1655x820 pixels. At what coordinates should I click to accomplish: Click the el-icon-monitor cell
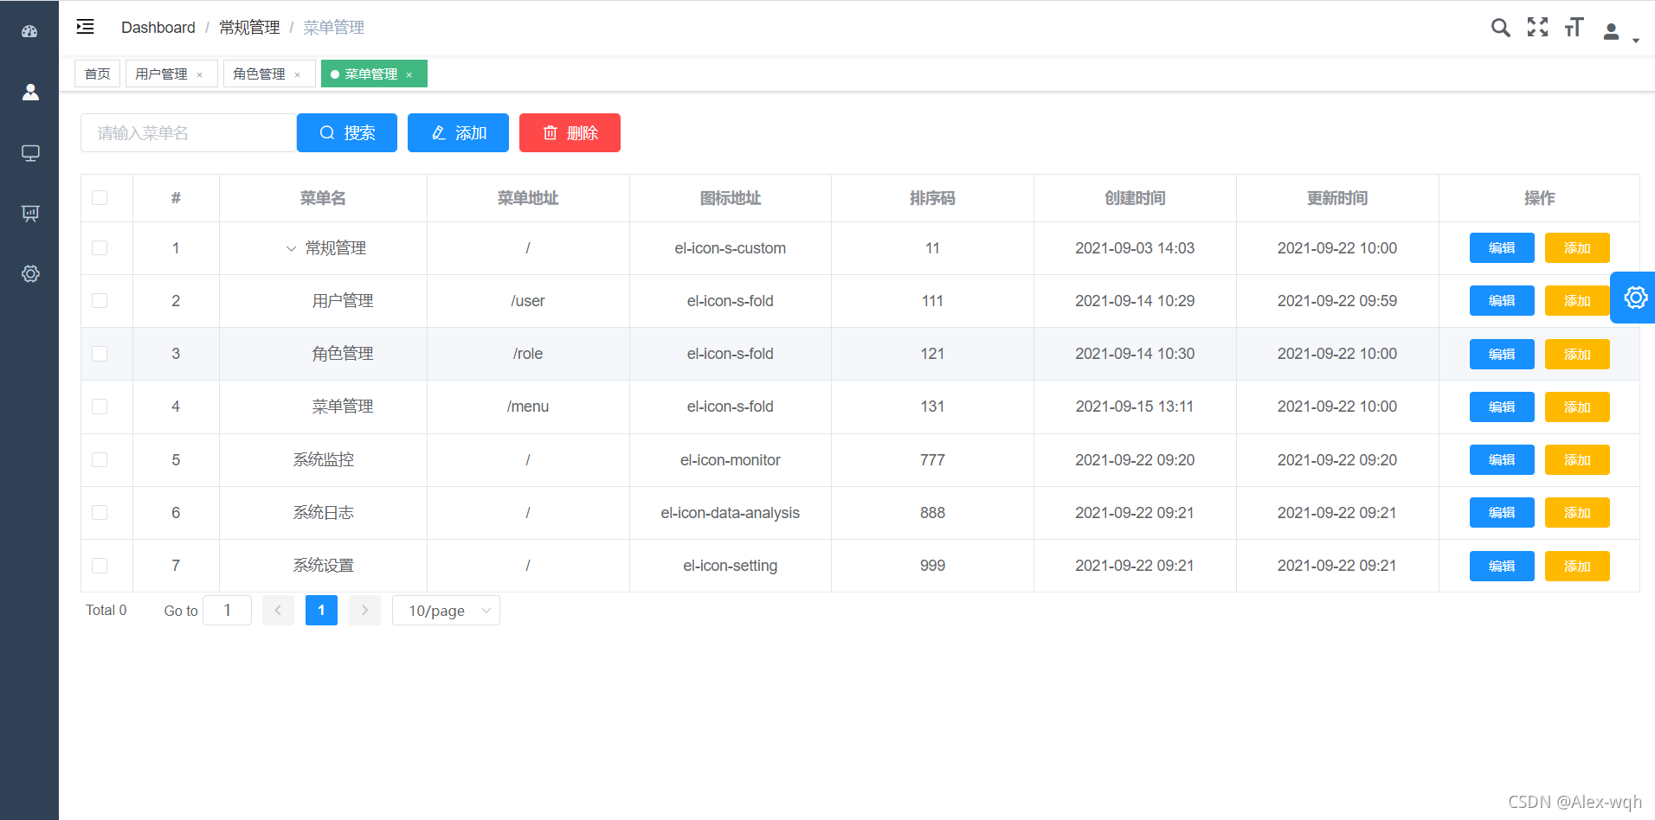731,460
